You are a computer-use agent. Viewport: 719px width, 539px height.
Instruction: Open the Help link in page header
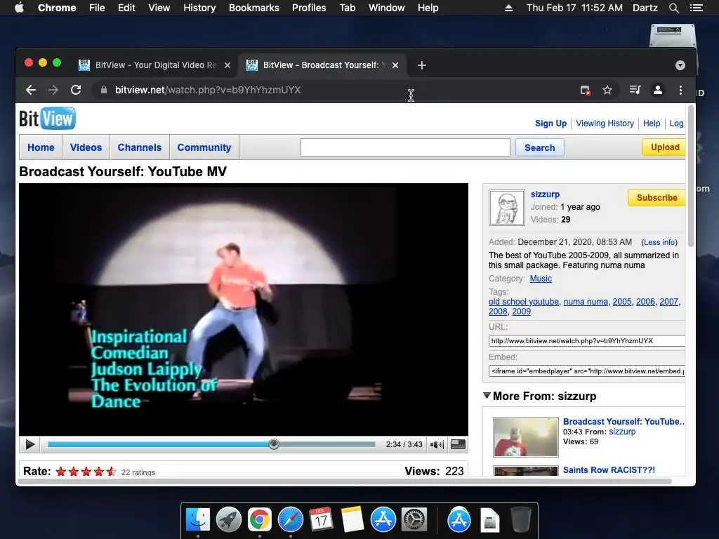652,124
